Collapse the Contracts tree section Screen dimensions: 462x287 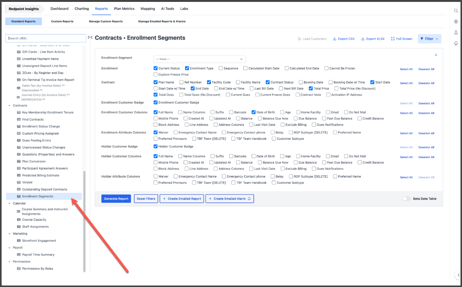(10, 106)
